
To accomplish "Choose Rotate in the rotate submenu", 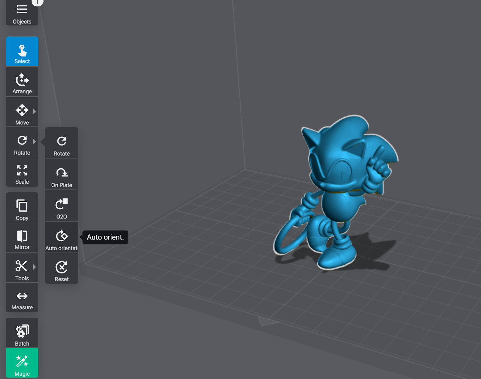I will [x=62, y=143].
